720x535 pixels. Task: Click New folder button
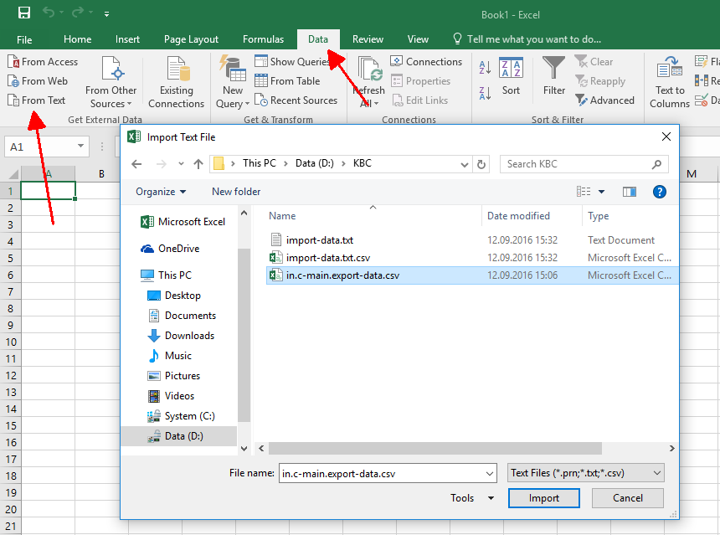(x=236, y=192)
